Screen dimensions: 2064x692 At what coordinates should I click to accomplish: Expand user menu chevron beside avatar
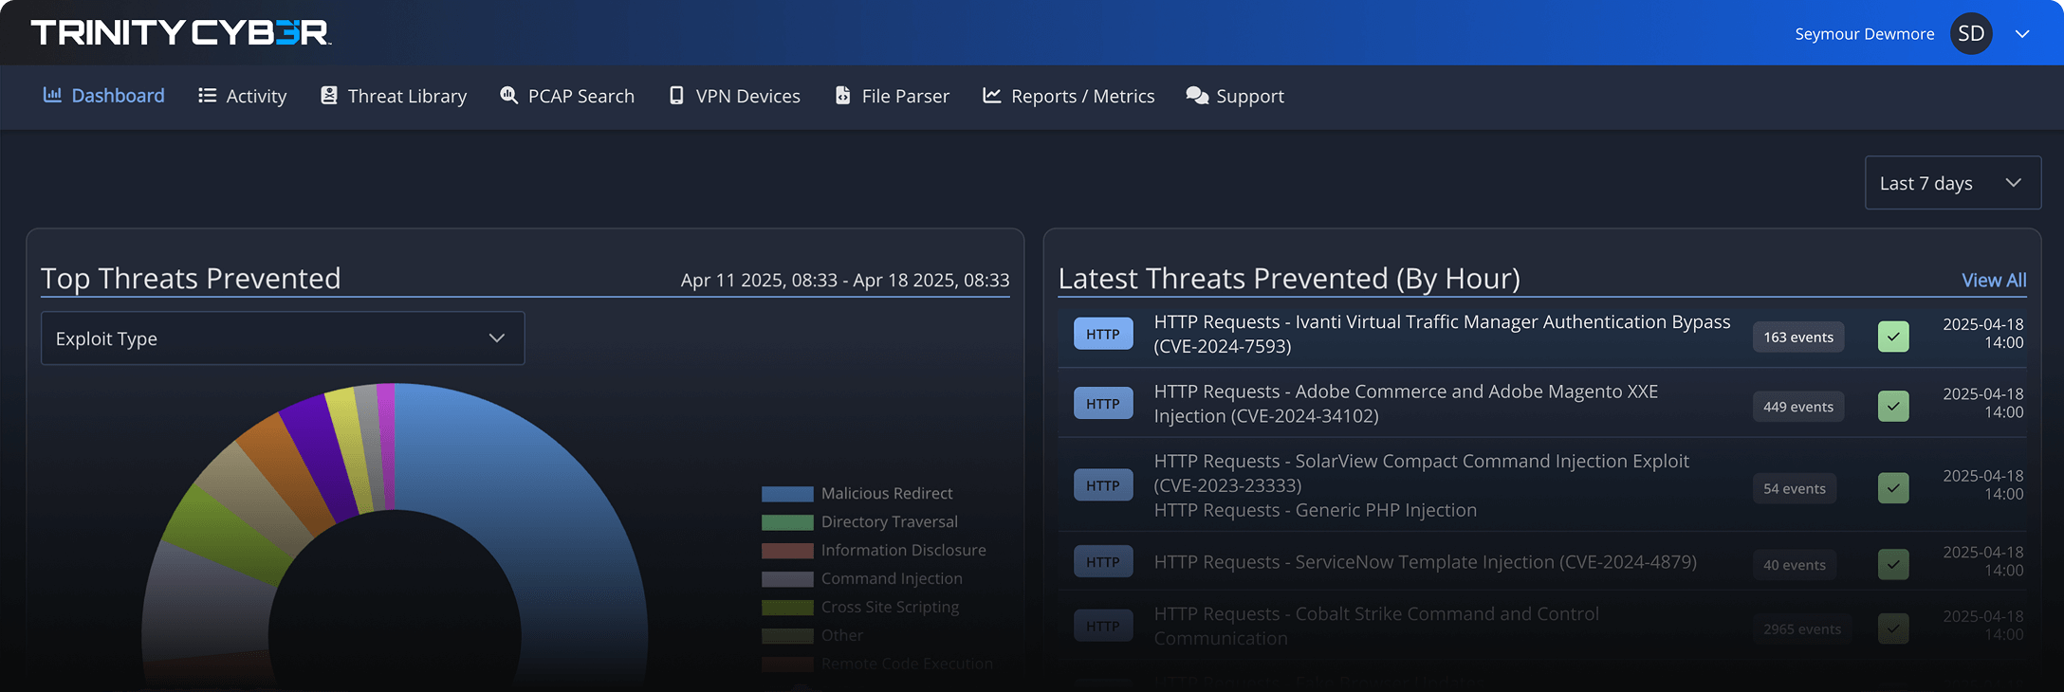[2022, 34]
